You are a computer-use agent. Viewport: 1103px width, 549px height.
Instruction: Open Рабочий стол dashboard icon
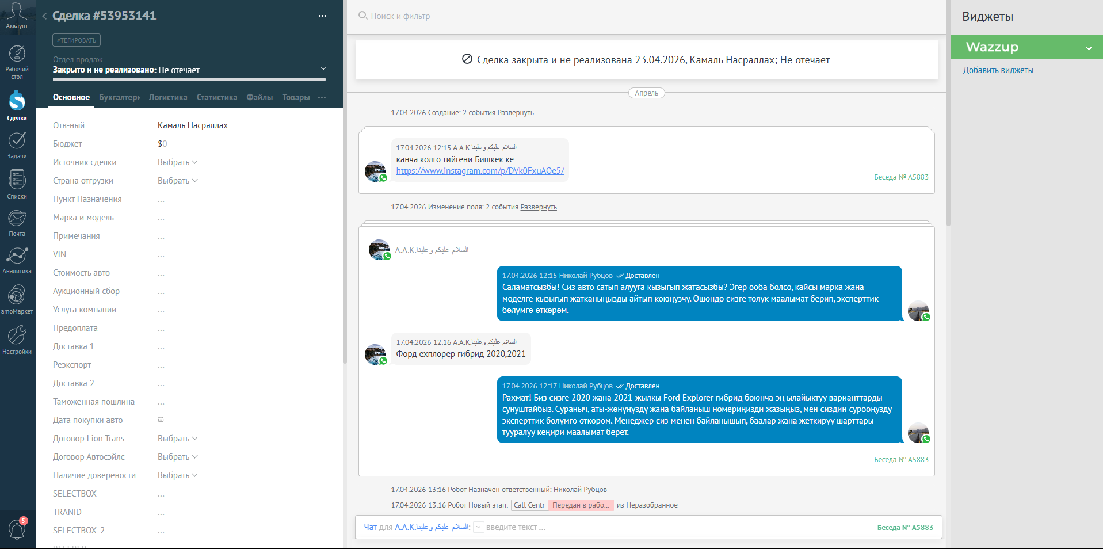(17, 62)
